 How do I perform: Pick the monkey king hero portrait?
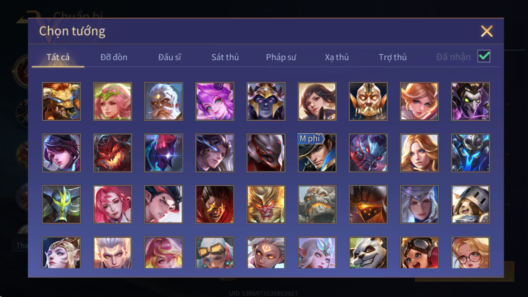(x=266, y=204)
